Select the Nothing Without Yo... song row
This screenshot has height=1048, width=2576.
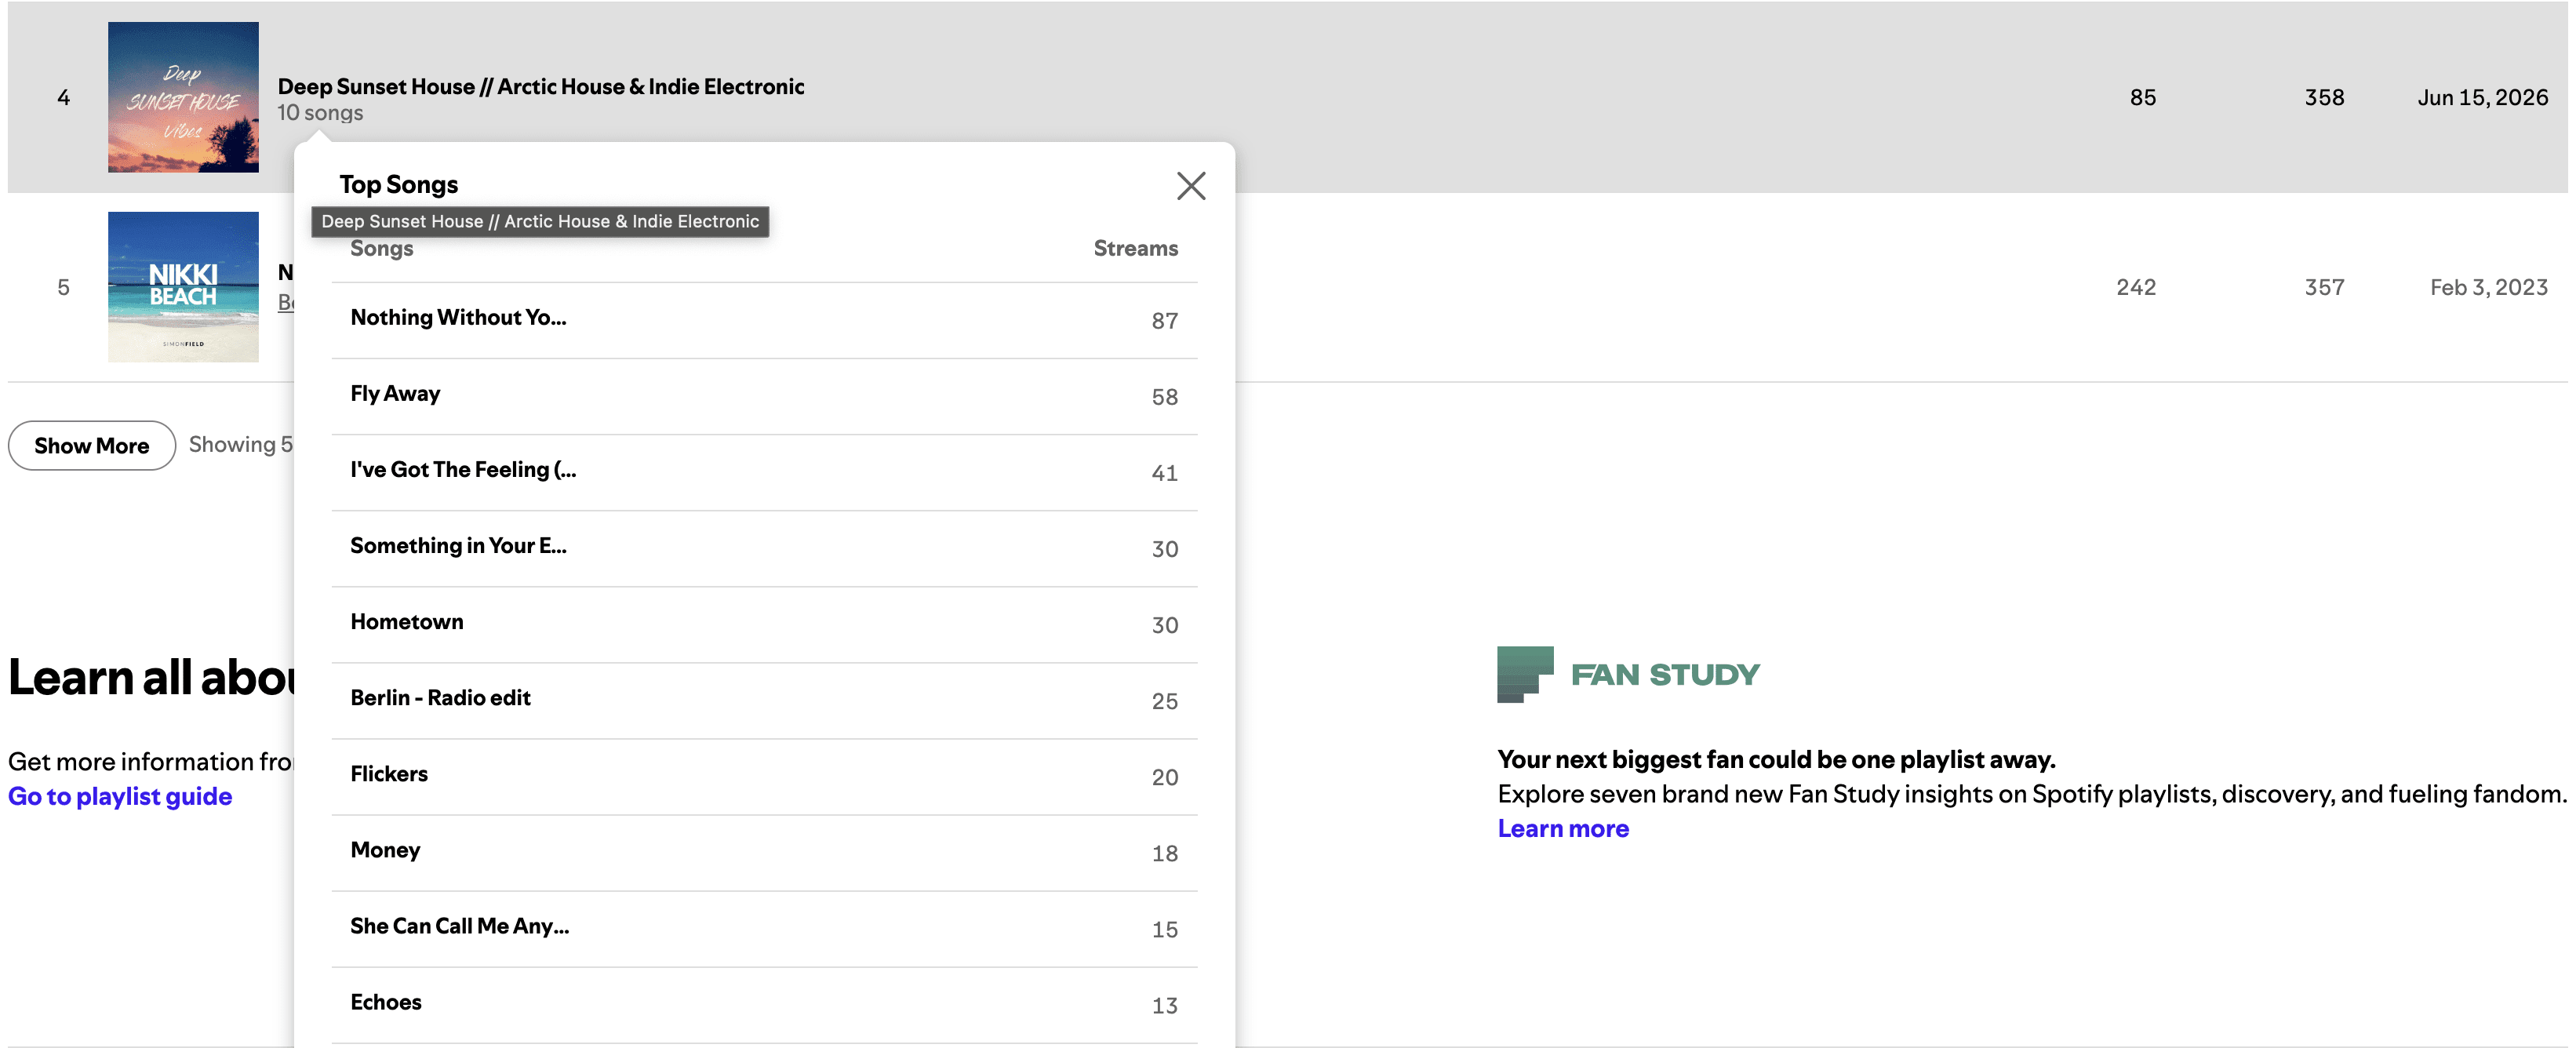[764, 320]
